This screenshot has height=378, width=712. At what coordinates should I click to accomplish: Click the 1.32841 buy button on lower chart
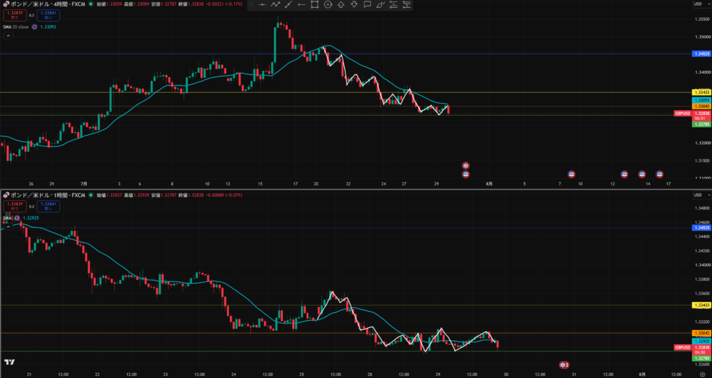coord(49,206)
